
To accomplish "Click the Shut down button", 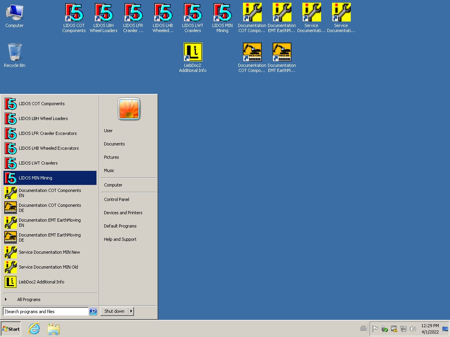I will click(114, 311).
